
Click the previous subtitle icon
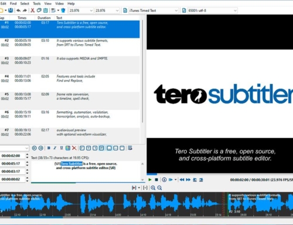[x=195, y=180]
